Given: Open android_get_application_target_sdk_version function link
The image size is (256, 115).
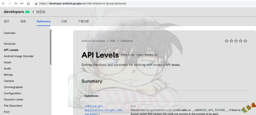Looking at the screenshot, I should [x=104, y=110].
